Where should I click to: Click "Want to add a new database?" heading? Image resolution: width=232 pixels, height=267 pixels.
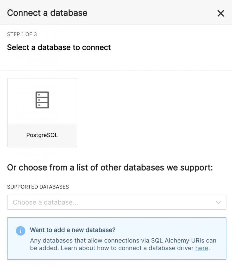[x=73, y=230]
